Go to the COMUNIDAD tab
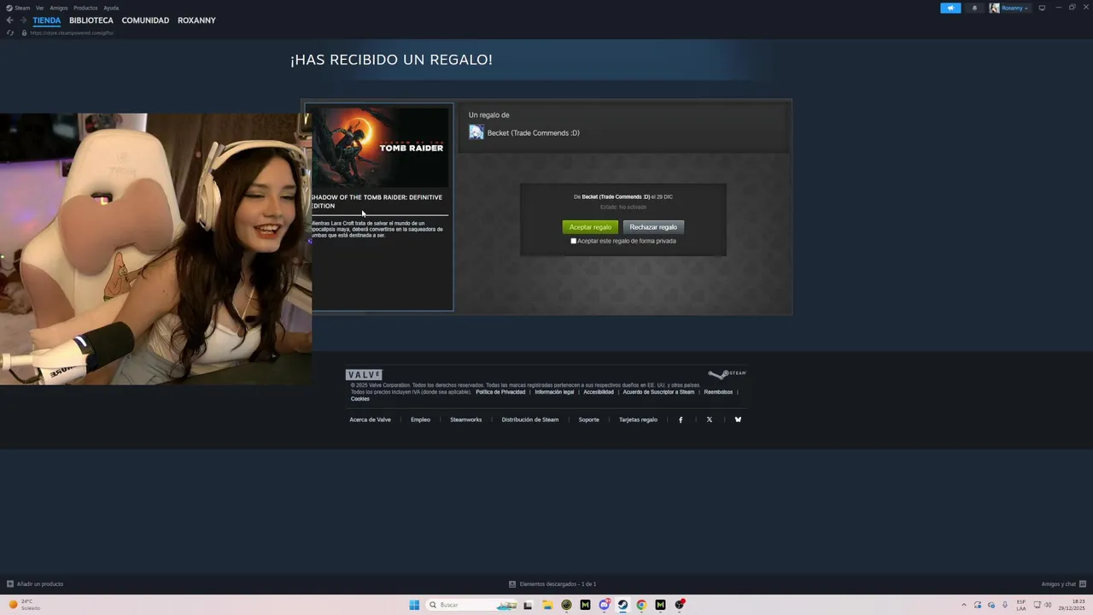 145,20
